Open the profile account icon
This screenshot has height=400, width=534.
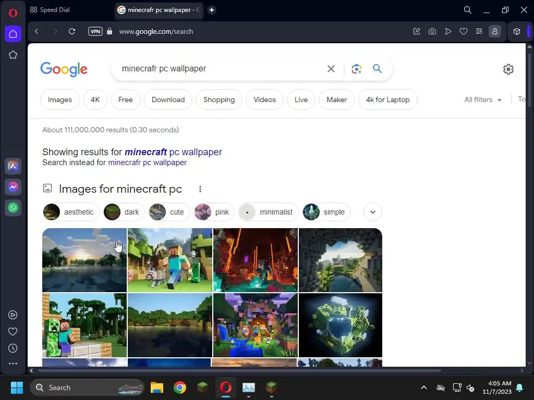pyautogui.click(x=495, y=31)
